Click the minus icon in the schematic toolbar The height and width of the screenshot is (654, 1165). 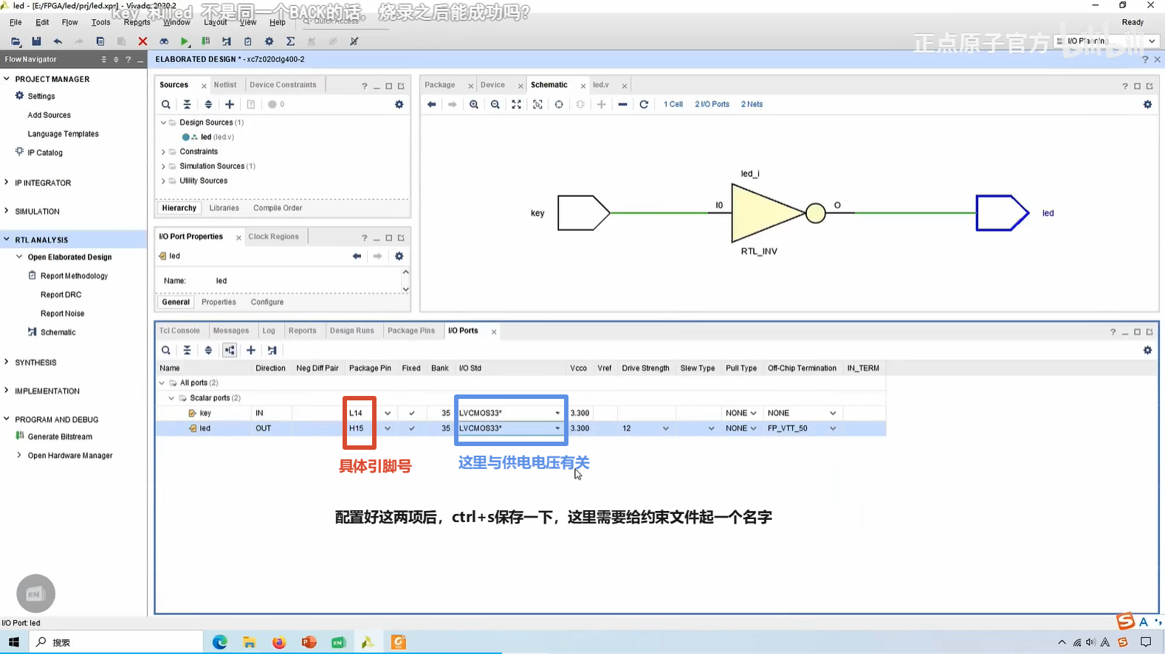[x=623, y=105]
